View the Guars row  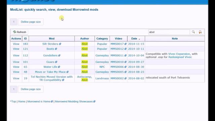pos(16,62)
